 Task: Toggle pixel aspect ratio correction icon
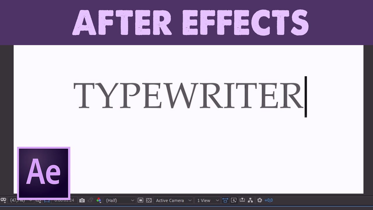[225, 200]
